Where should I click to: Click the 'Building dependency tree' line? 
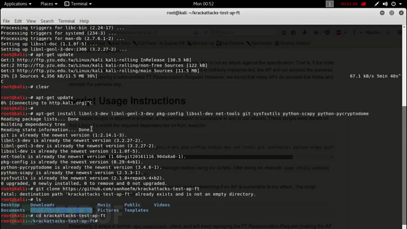33,125
